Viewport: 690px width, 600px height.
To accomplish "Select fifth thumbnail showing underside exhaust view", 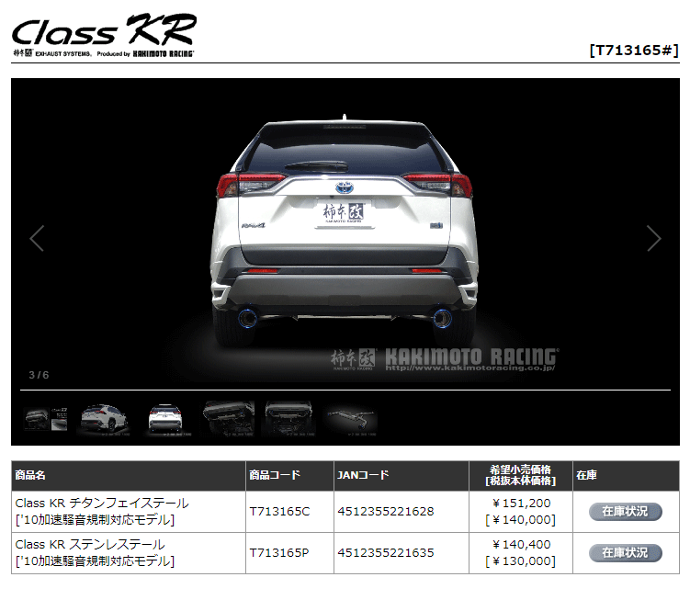I will 288,418.
